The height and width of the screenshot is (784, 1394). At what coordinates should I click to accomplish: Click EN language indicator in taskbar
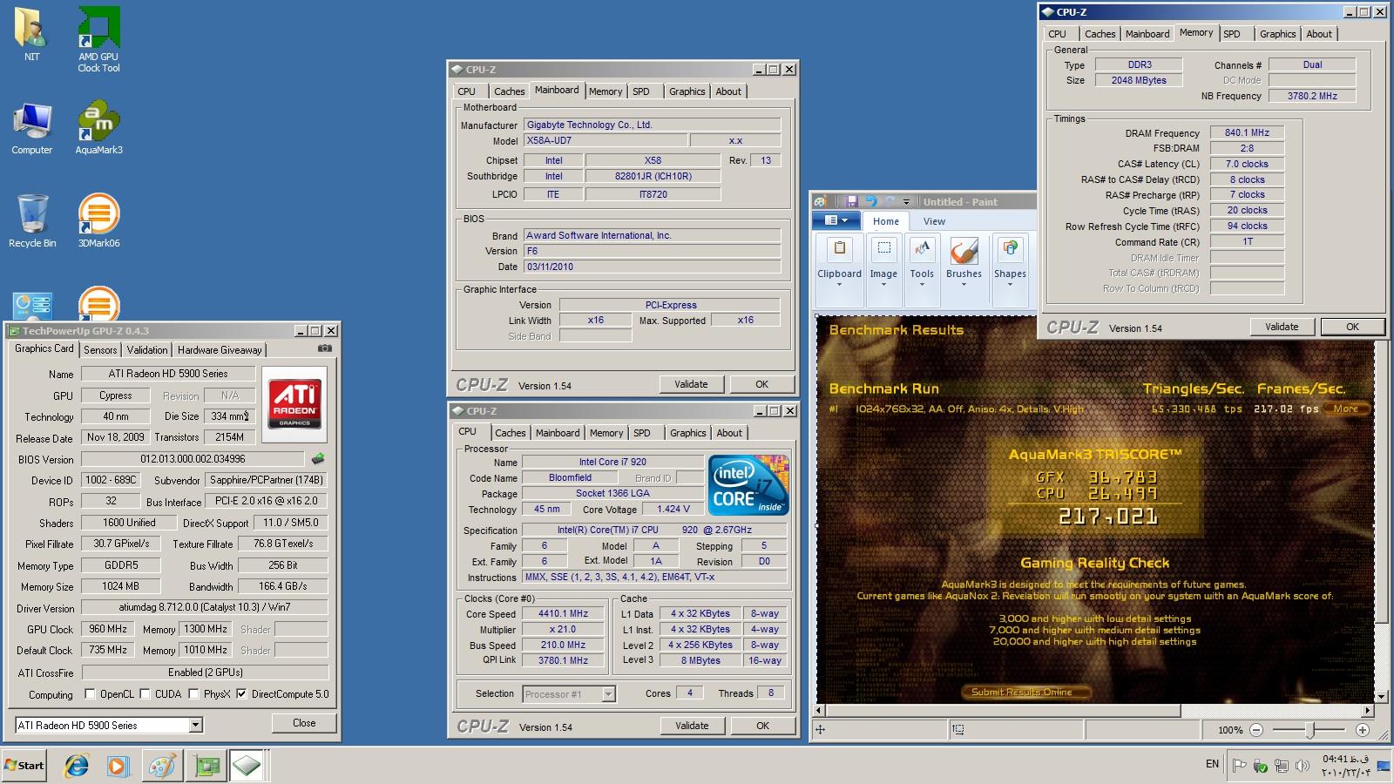(x=1212, y=764)
